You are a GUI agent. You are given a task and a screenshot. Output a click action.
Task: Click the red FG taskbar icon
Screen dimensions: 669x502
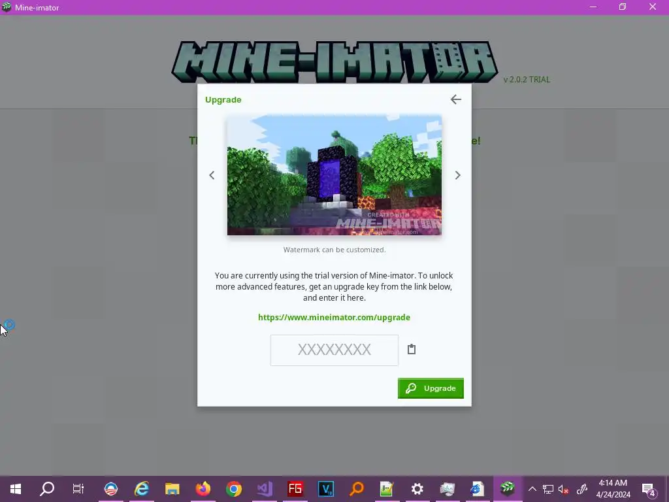point(295,488)
